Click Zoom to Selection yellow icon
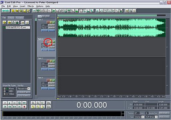Viewport: 171px width, 120px height. 33,107
